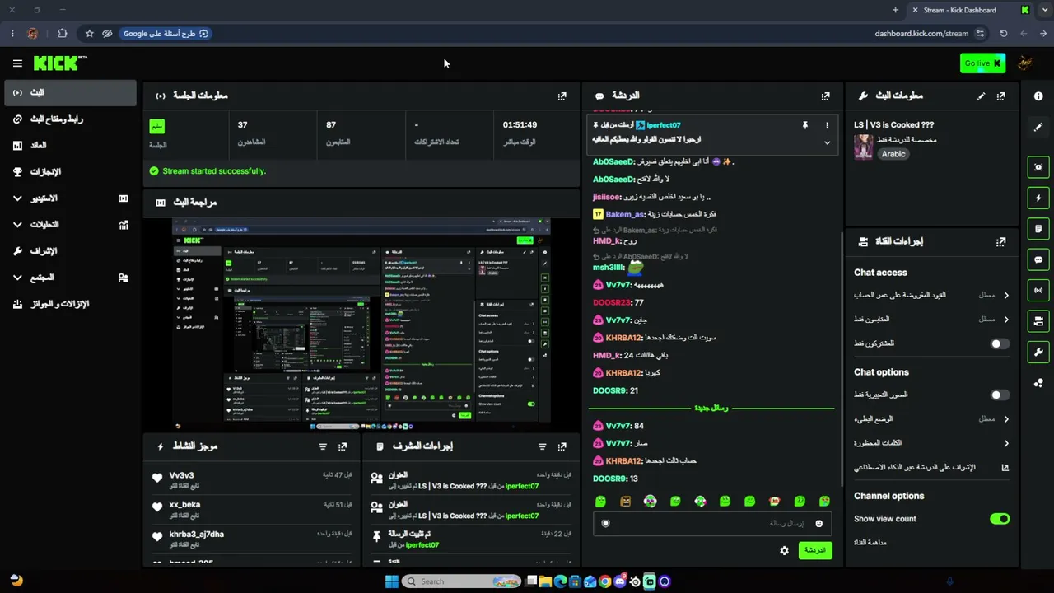Filter the moderator actions list

(x=542, y=446)
